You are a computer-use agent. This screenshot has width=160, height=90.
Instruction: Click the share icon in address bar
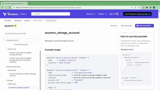tap(135, 7)
